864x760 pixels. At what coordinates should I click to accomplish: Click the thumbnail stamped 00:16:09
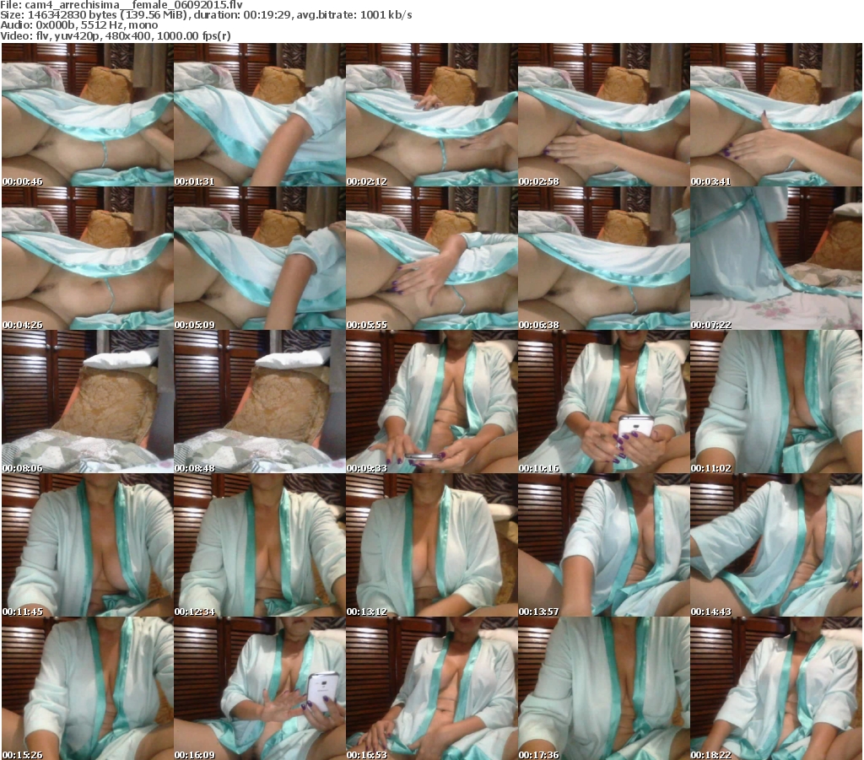coord(260,688)
